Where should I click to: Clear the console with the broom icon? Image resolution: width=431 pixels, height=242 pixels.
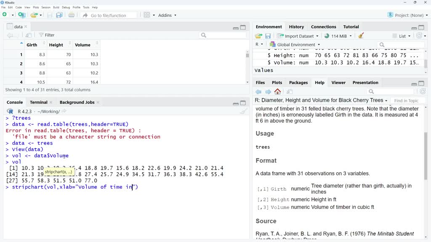(244, 111)
